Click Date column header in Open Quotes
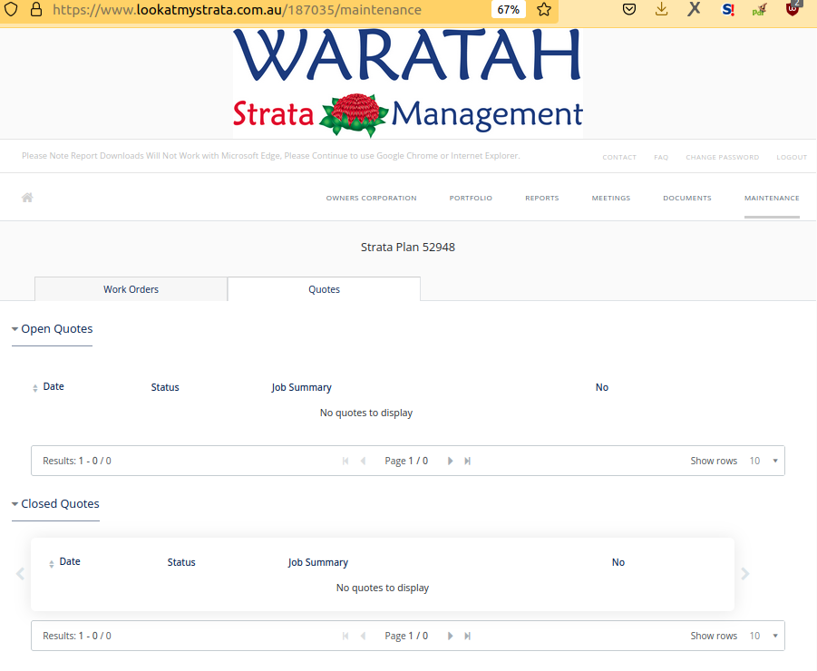 (53, 386)
